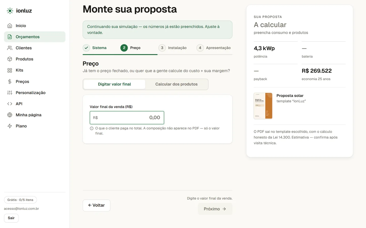Open Kits via its grid icon

tap(10, 70)
